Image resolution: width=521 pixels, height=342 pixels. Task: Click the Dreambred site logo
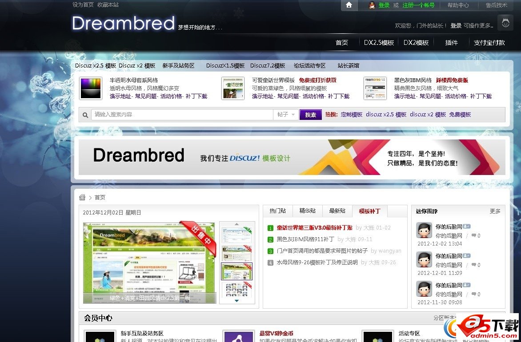click(x=123, y=23)
